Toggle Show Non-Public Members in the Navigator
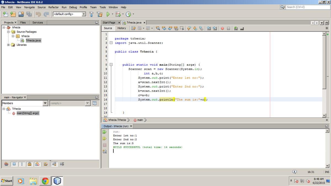 (x=30, y=164)
